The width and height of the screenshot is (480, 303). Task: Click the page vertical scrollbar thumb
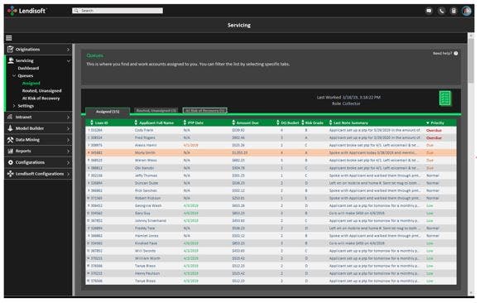(x=471, y=60)
